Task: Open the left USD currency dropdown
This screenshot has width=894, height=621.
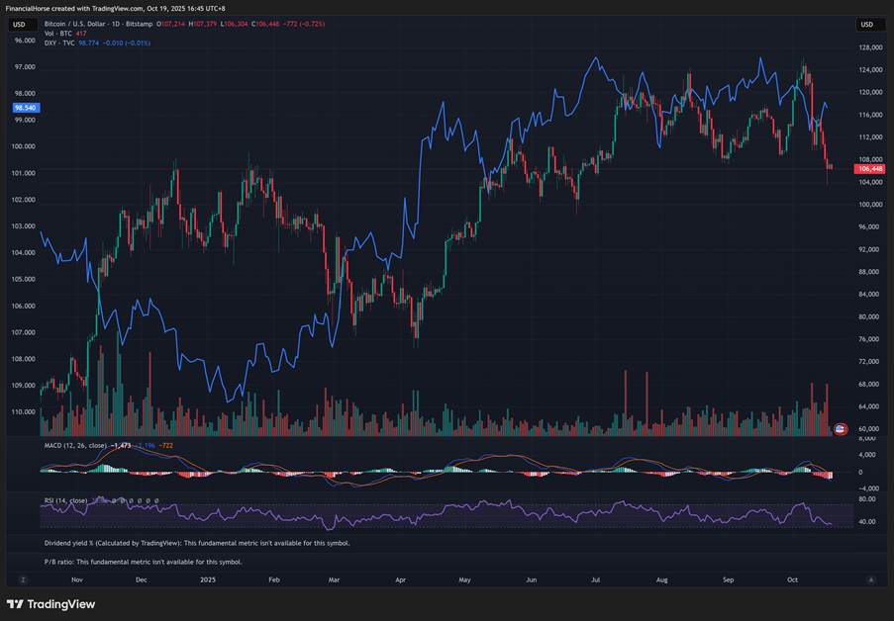Action: 19,24
